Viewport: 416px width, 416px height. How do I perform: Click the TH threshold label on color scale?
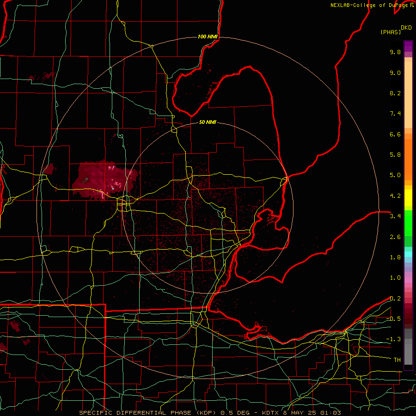(x=397, y=360)
